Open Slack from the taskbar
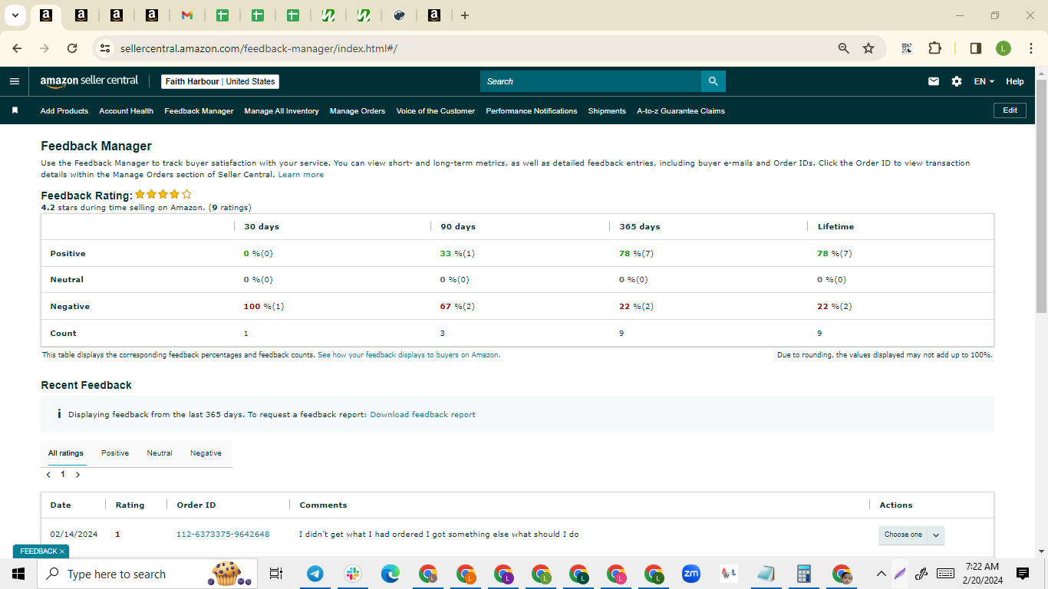 [352, 574]
